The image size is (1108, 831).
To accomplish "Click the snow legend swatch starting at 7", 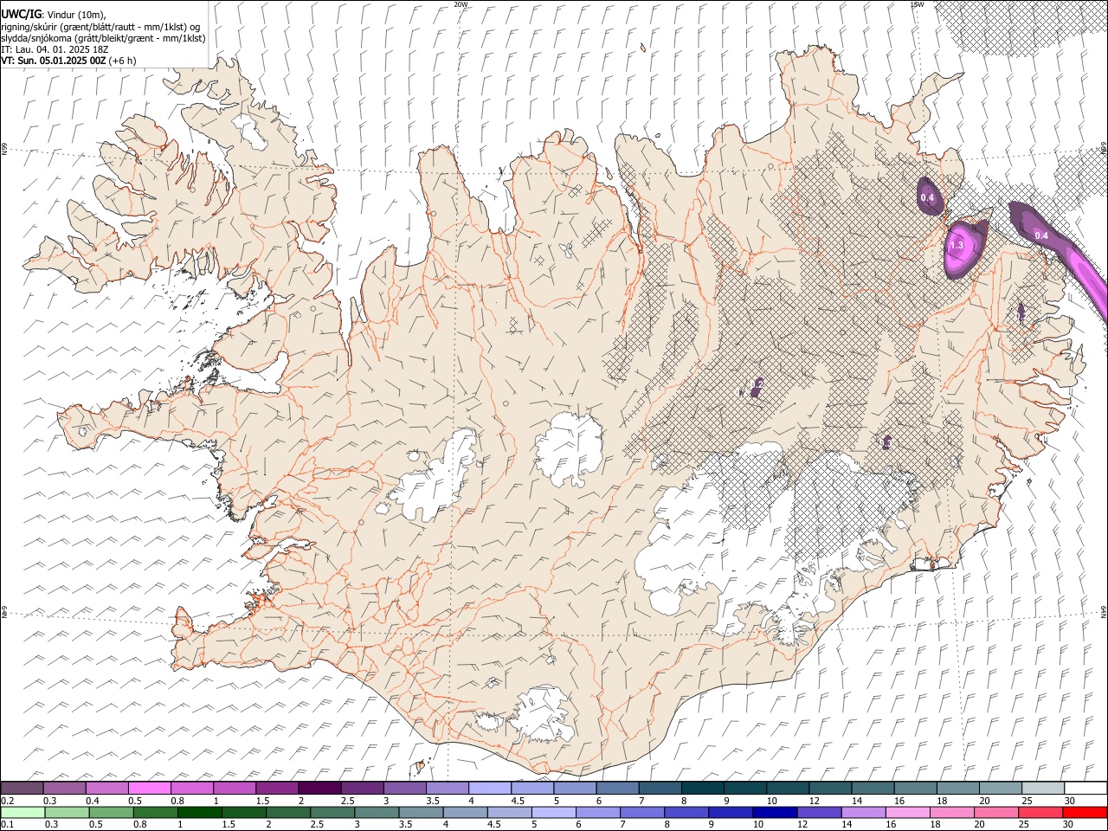I will pos(660,789).
